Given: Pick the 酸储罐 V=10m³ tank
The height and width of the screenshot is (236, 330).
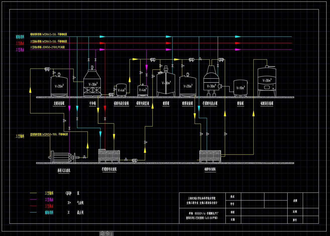Looking at the screenshot, I should [240, 88].
